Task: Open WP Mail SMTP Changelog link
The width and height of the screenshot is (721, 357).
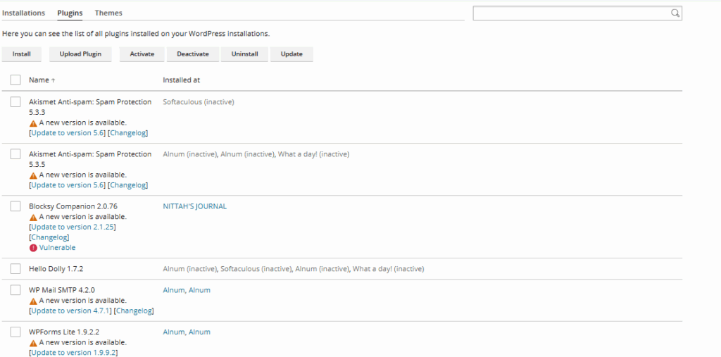Action: coord(132,311)
